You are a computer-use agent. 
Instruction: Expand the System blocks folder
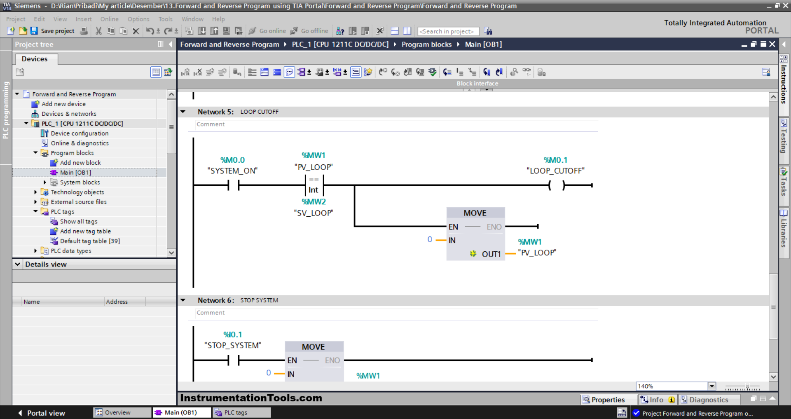click(x=45, y=182)
